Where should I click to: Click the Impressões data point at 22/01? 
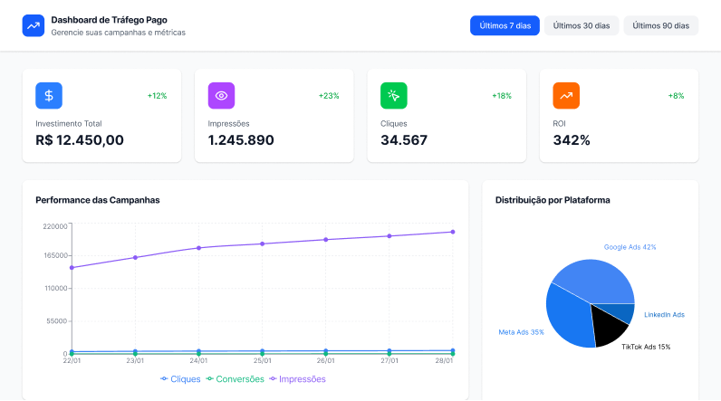72,268
